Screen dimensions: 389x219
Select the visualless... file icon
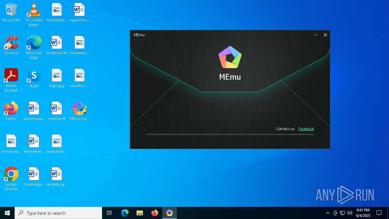79,78
